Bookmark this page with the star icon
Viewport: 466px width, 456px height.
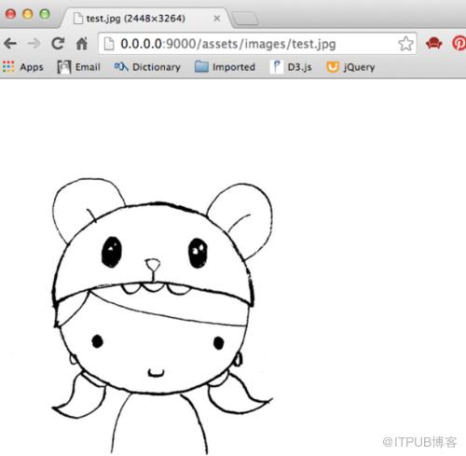(x=405, y=44)
